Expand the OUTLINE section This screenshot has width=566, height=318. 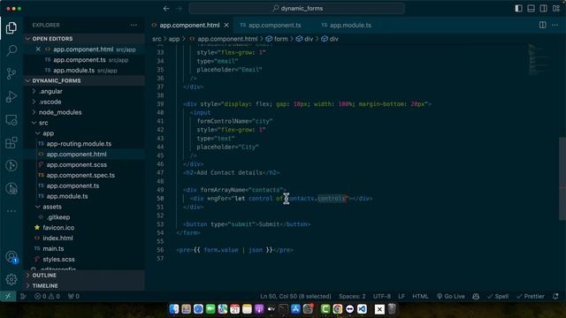(85, 275)
